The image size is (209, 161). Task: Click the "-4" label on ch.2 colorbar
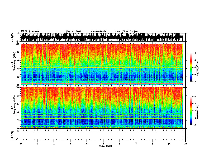tap(195, 104)
